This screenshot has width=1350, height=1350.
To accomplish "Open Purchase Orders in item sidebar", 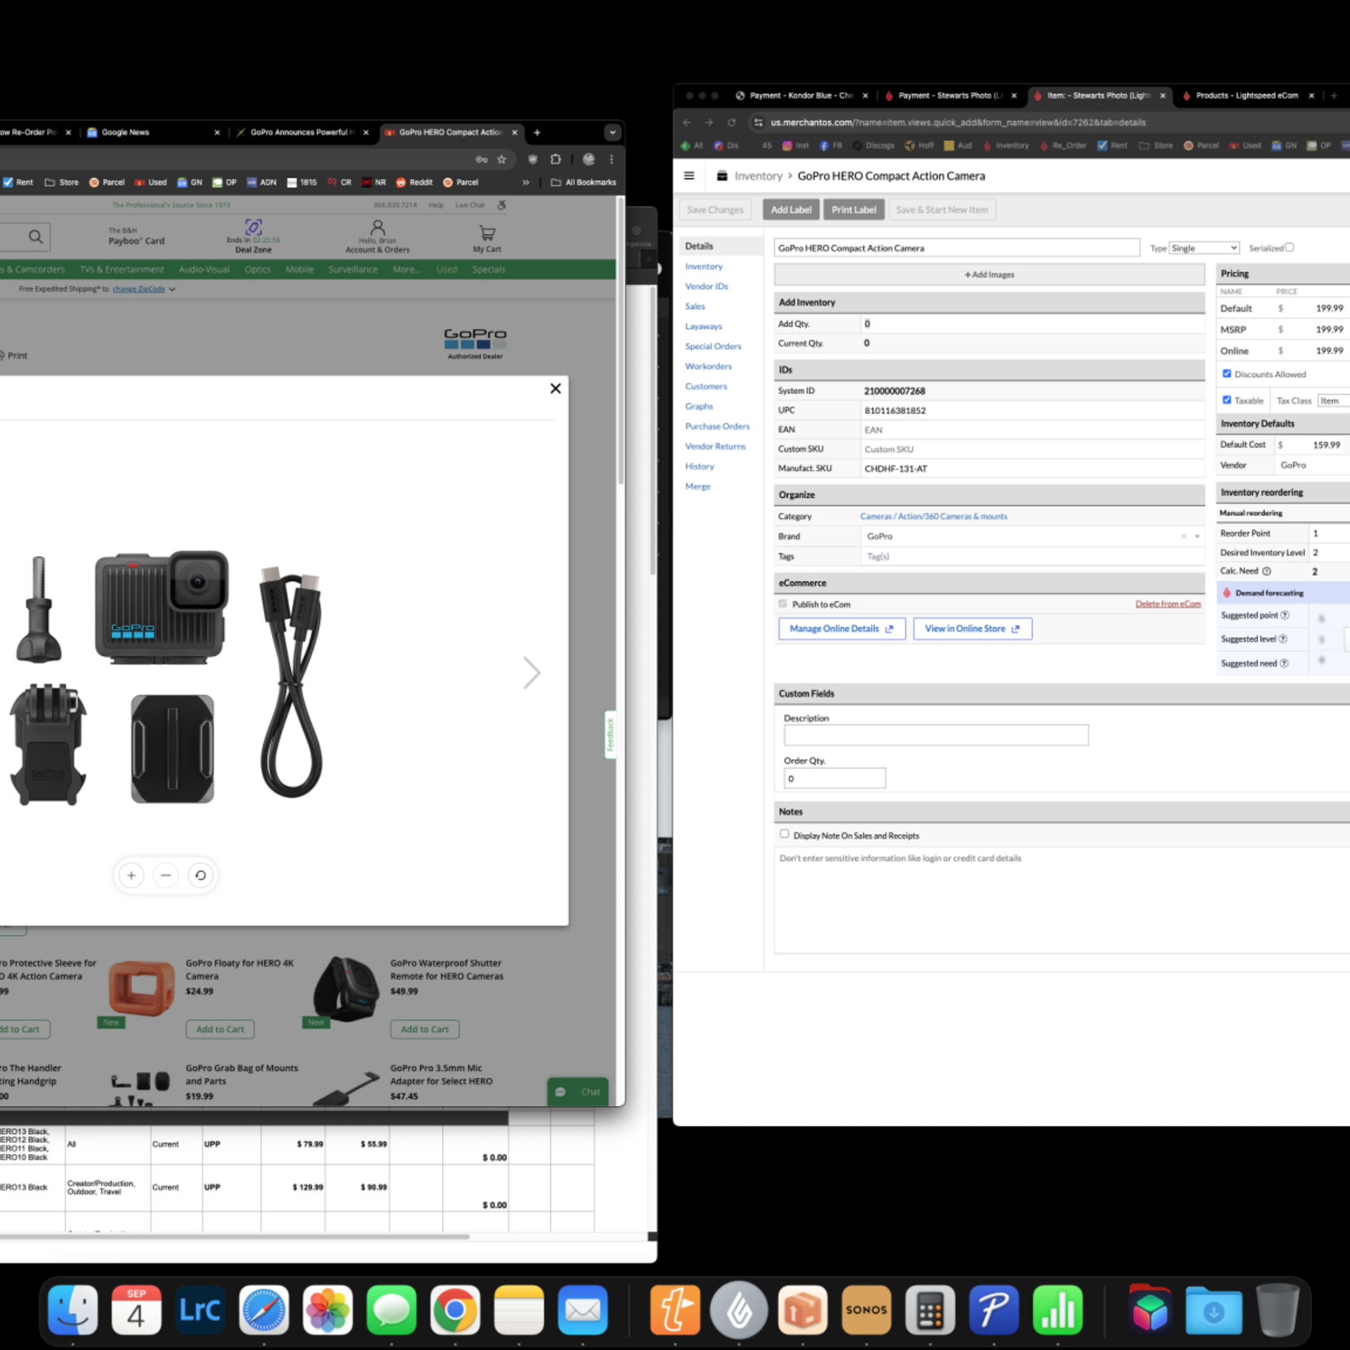I will pos(717,427).
